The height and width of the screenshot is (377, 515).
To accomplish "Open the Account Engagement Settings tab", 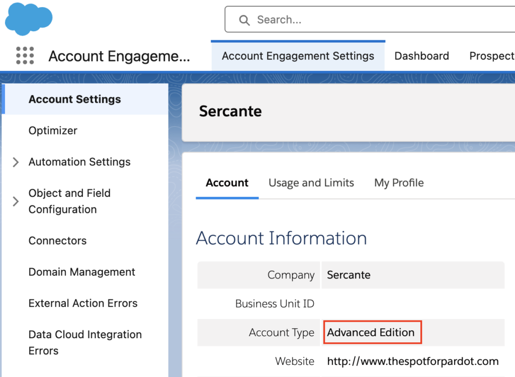I will [x=298, y=56].
